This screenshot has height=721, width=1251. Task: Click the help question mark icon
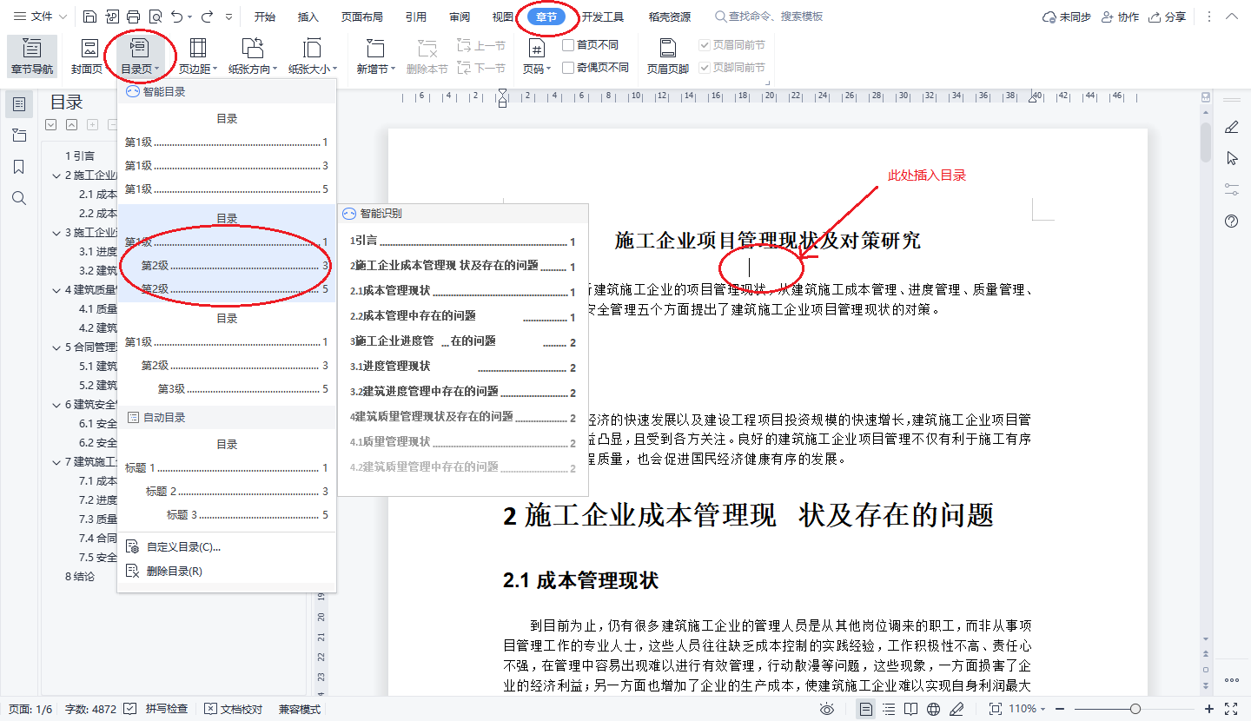click(x=1231, y=221)
